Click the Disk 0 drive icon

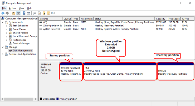pos(42,64)
